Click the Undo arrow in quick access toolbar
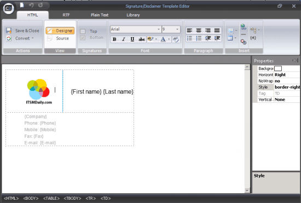301x203 pixels. 31,5
